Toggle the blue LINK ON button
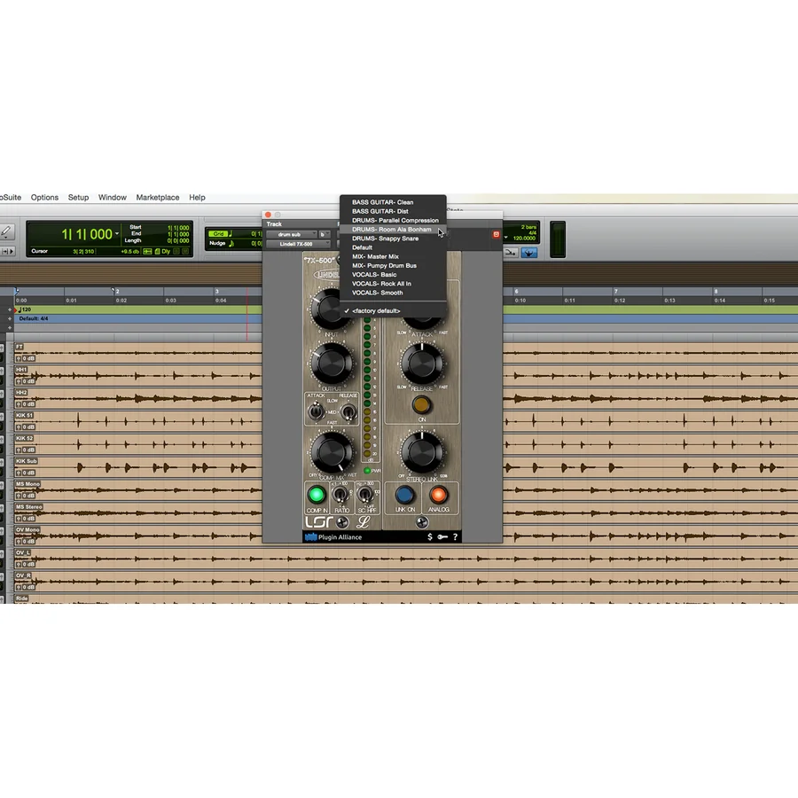The image size is (798, 798). click(404, 495)
